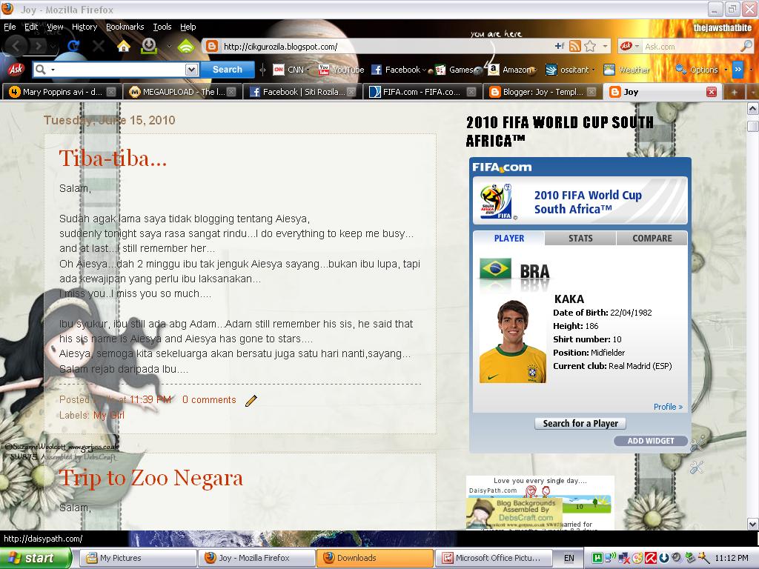Open Kaka's Profile link

point(668,407)
